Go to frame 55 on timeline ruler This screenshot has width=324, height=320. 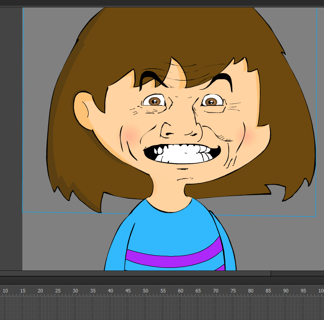(x=163, y=291)
